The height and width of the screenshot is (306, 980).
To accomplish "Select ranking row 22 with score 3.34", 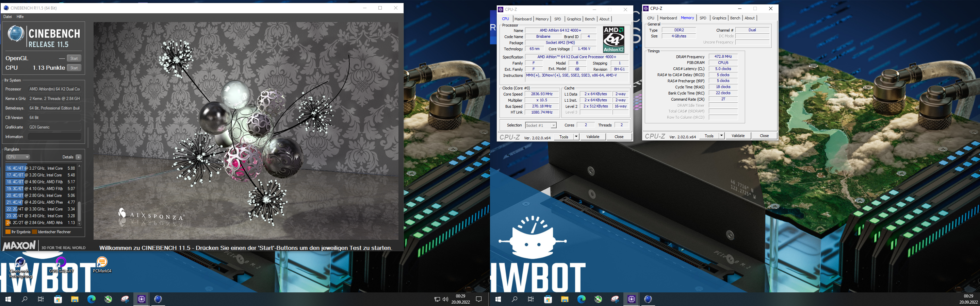I will tap(41, 209).
